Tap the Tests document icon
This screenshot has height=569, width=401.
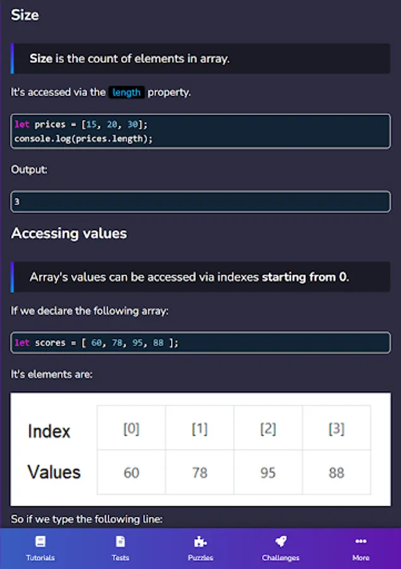(120, 542)
